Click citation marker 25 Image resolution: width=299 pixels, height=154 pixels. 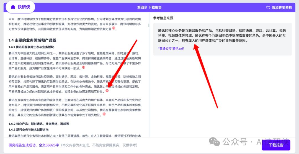104,114
